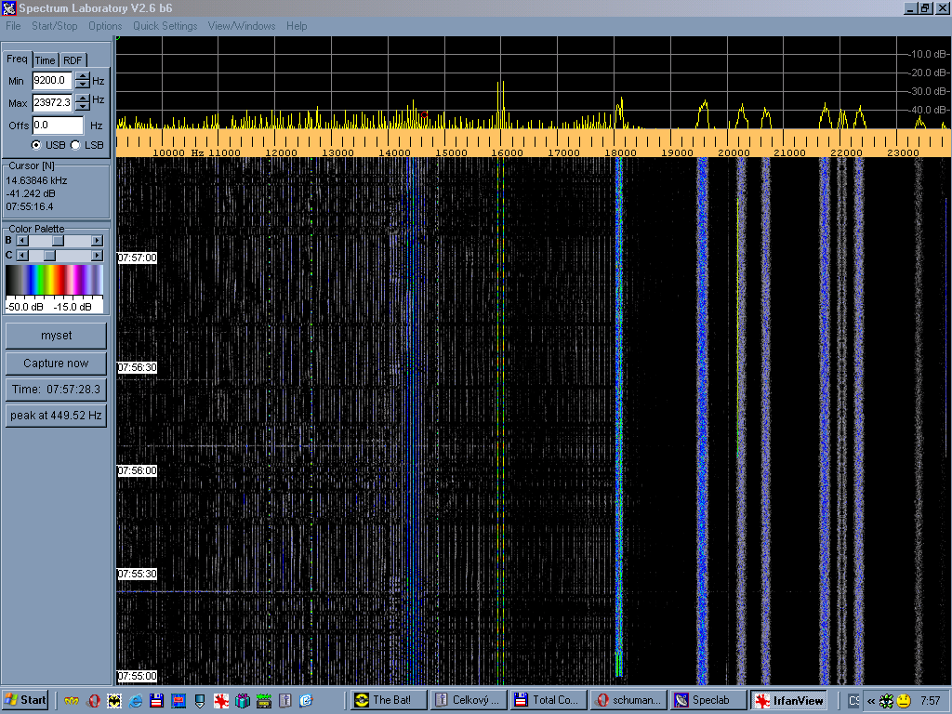Click the 16000 Hz mark on frequency scale
Image resolution: width=952 pixels, height=714 pixels.
pos(507,152)
